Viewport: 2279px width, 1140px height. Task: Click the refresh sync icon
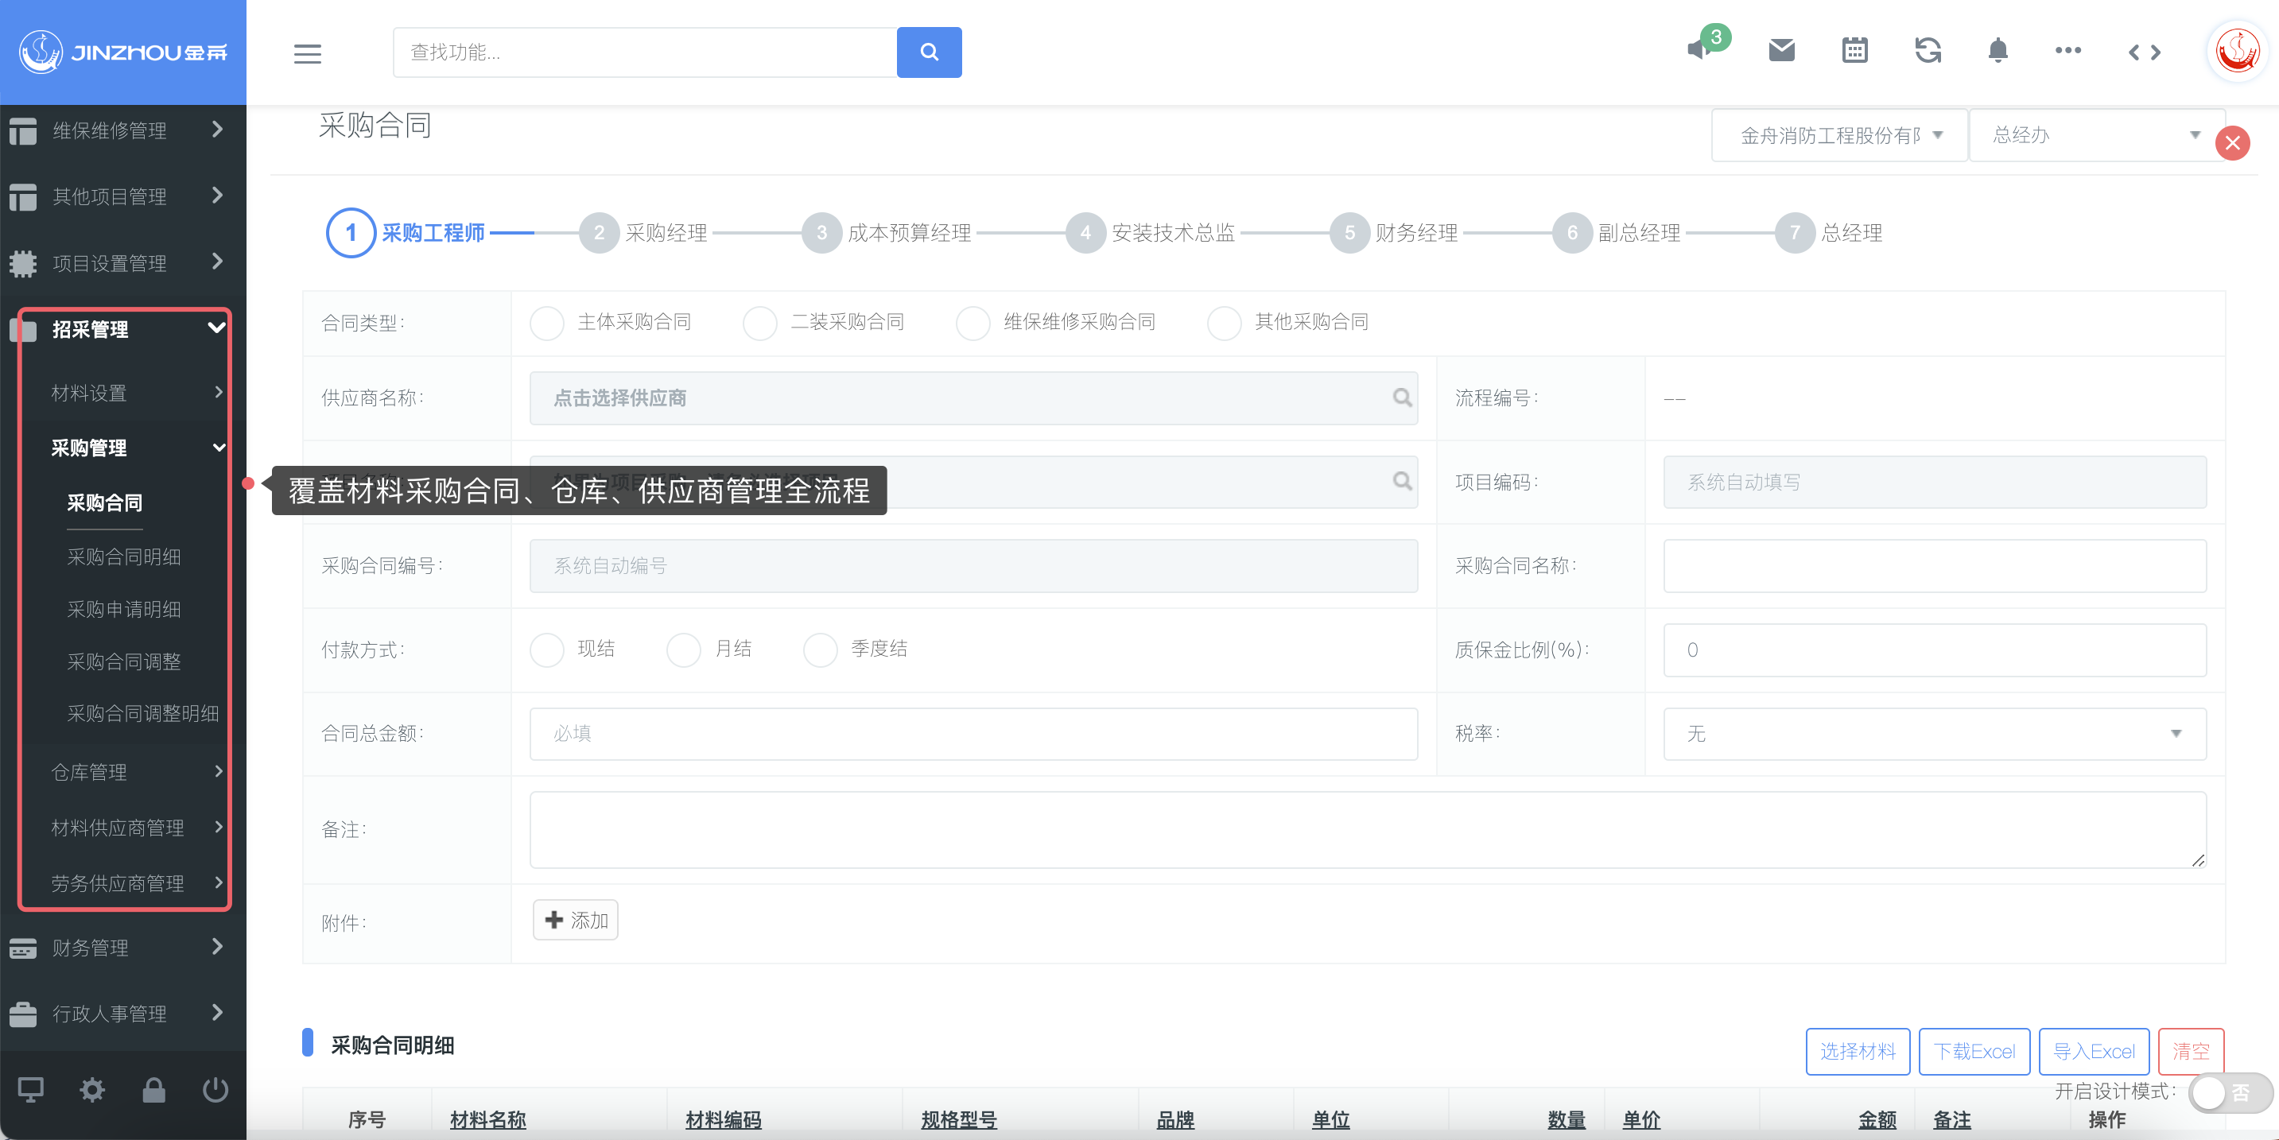pyautogui.click(x=1927, y=50)
